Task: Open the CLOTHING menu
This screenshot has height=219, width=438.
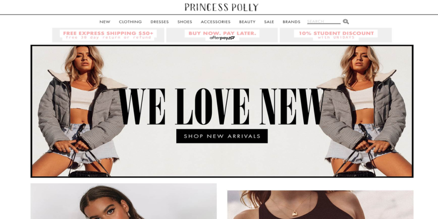Action: click(x=130, y=22)
